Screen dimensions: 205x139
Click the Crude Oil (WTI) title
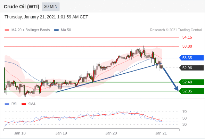coord(22,7)
